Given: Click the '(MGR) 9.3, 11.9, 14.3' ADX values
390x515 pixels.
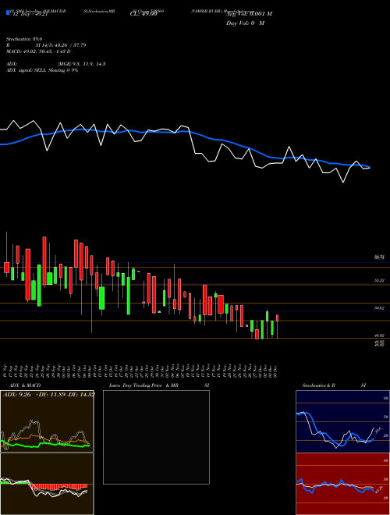Looking at the screenshot, I should [81, 64].
